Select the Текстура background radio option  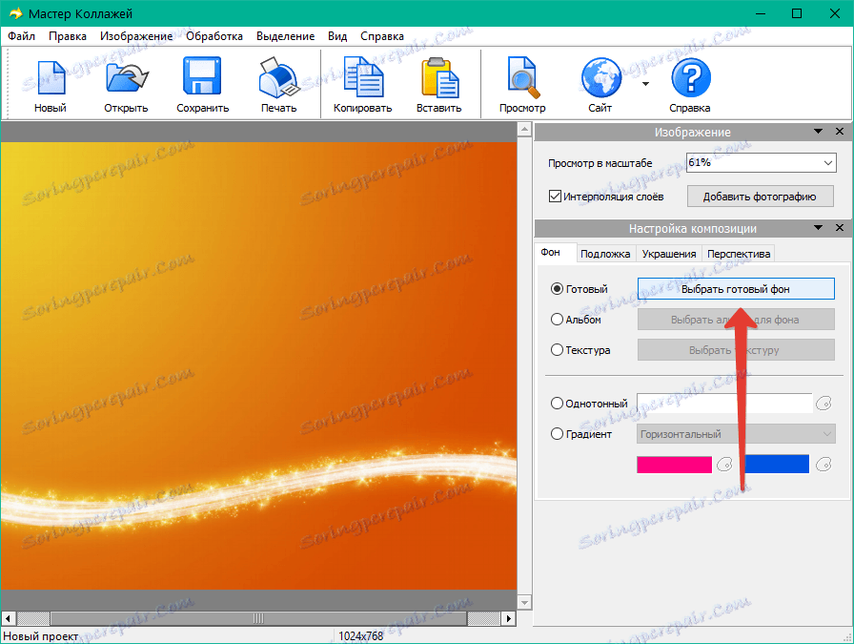[557, 349]
